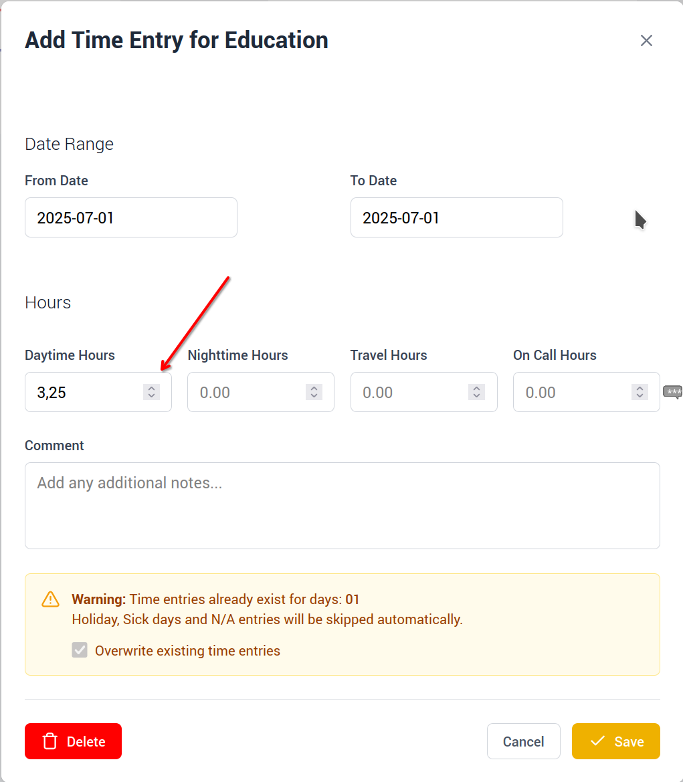Click into the Travel Hours field
683x782 pixels.
click(x=408, y=392)
